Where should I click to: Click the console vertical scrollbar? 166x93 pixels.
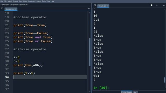[165, 80]
